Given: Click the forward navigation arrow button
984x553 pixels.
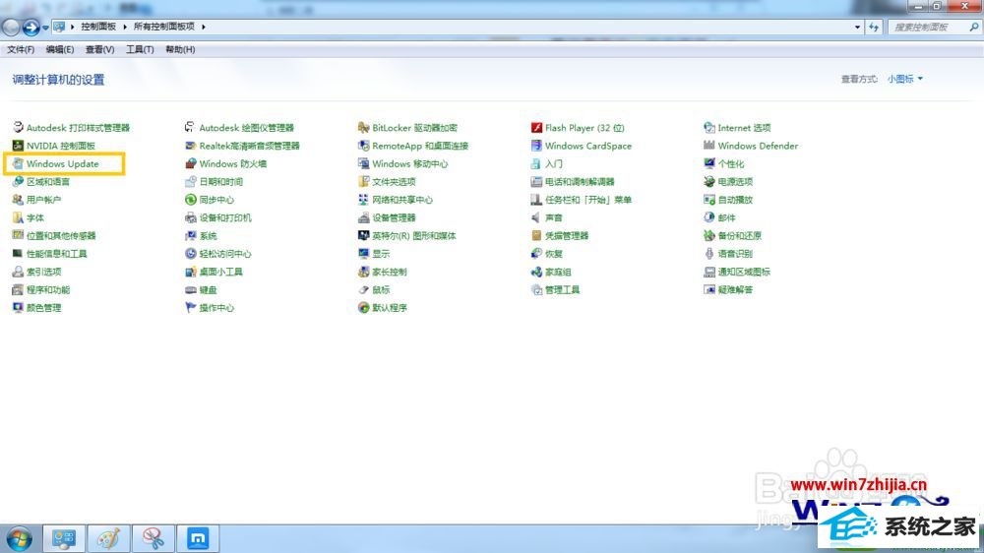Looking at the screenshot, I should 31,27.
